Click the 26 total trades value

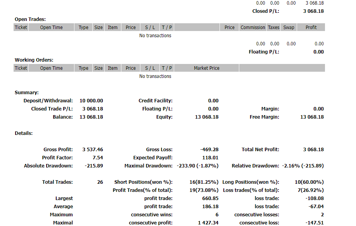(100, 182)
